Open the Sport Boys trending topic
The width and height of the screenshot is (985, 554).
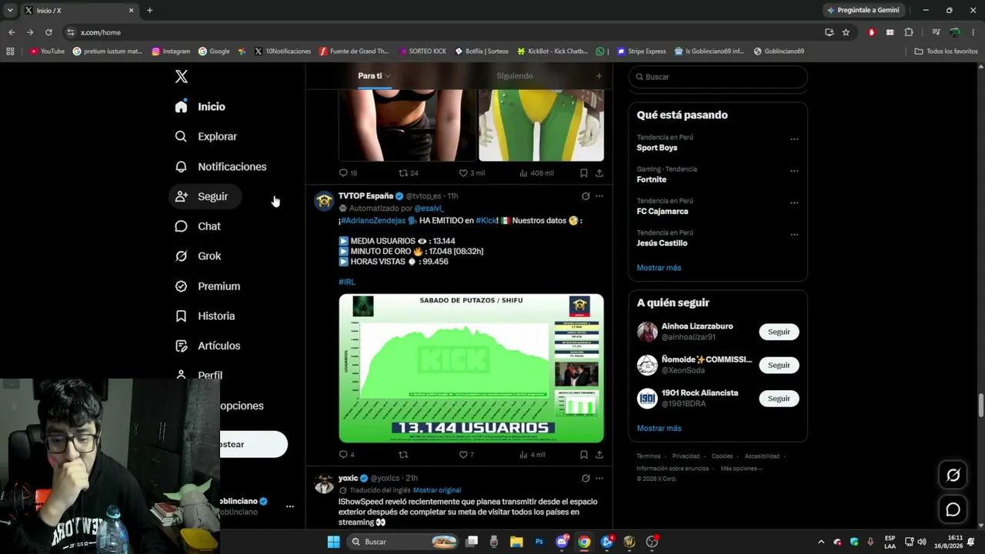[657, 148]
